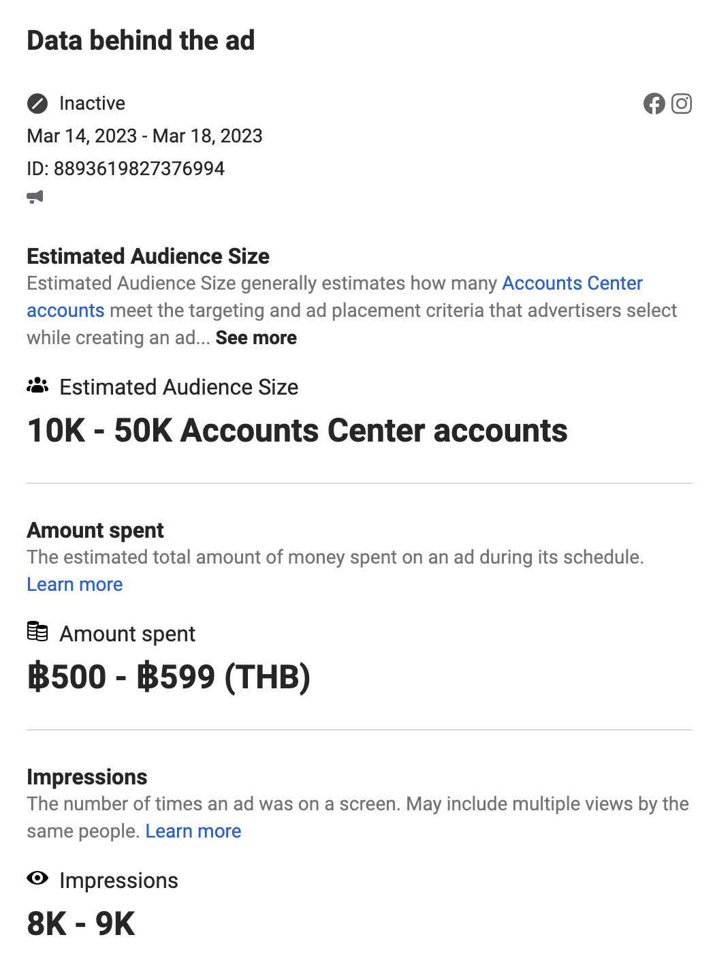
Task: Click the Inactive status circle icon
Action: point(37,104)
